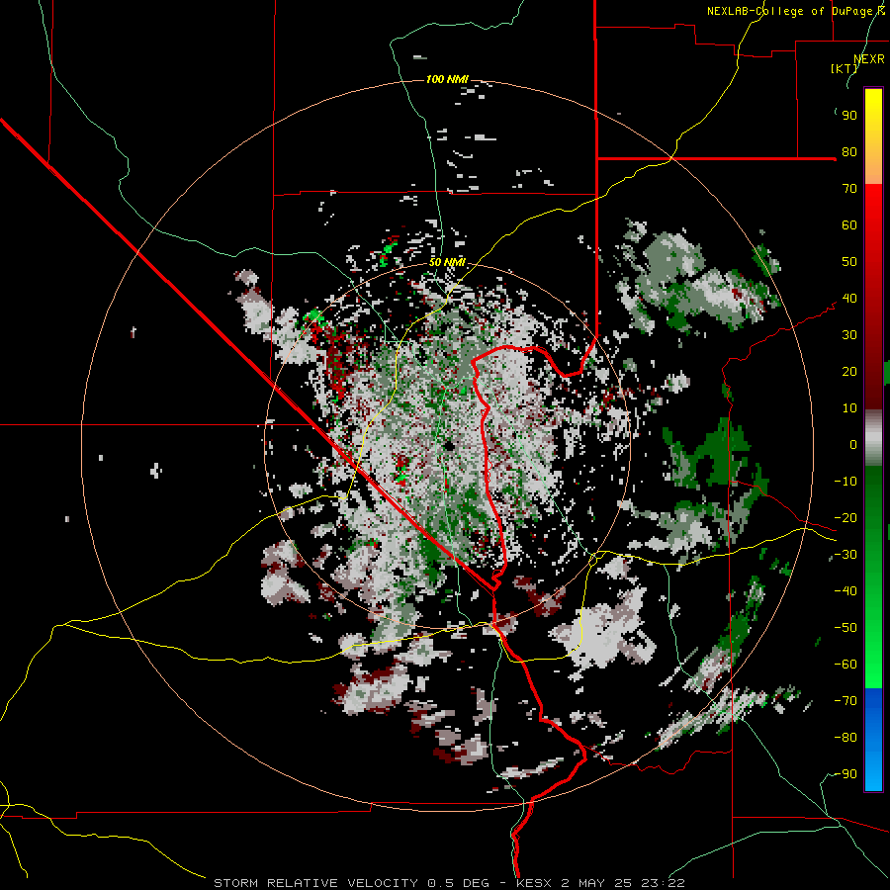Click the -20 scale value
The image size is (890, 890).
pyautogui.click(x=845, y=518)
